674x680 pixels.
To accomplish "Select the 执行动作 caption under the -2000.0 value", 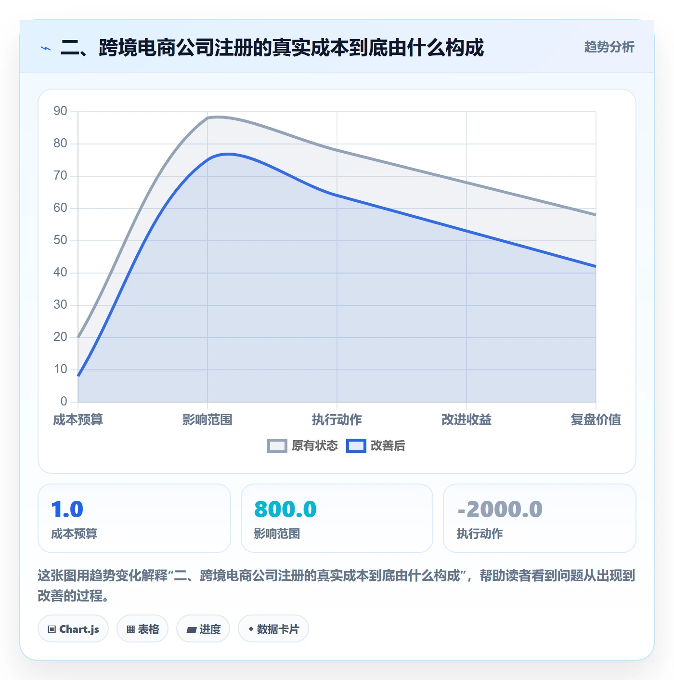I will 480,534.
